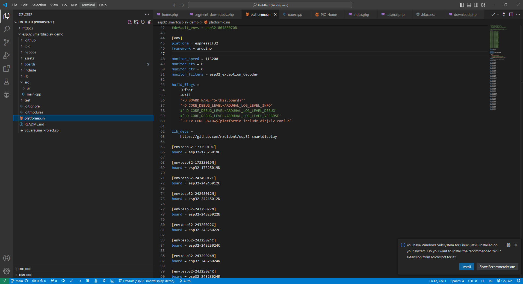Collapse all folders in Explorer
The height and width of the screenshot is (284, 523).
(x=149, y=22)
